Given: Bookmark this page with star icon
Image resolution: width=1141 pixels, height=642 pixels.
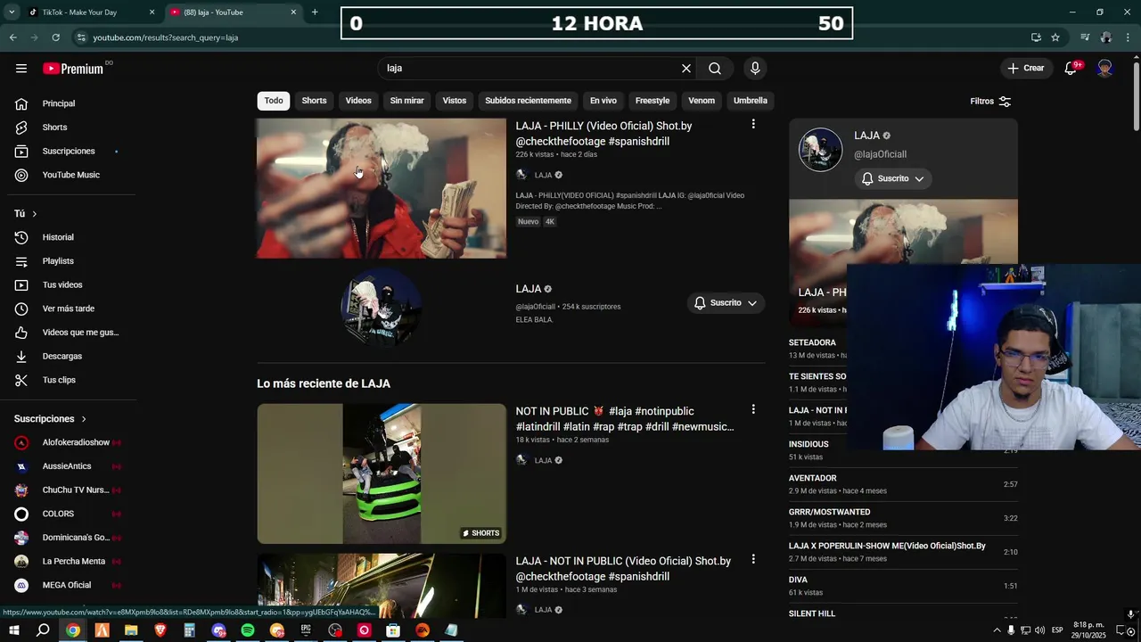Looking at the screenshot, I should click(1055, 37).
